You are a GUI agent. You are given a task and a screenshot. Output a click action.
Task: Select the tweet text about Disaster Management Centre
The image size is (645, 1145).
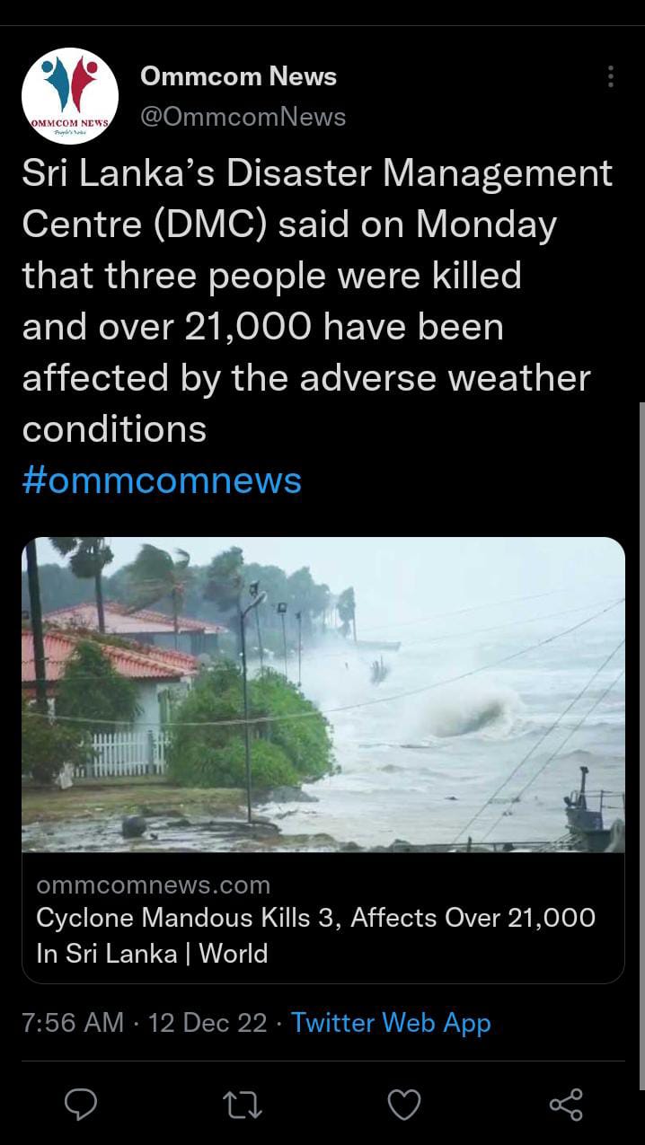tap(317, 301)
